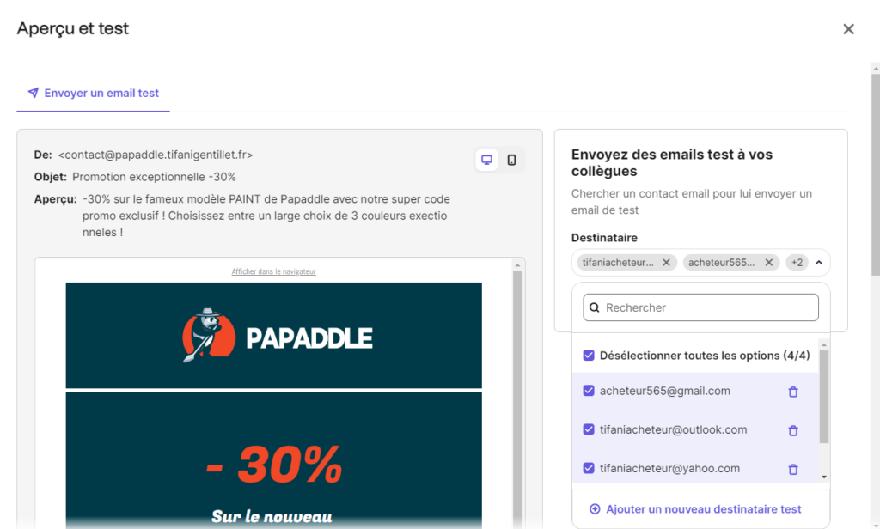The width and height of the screenshot is (880, 529).
Task: Delete acheteur565@gmail.com with trash icon
Action: (x=793, y=392)
